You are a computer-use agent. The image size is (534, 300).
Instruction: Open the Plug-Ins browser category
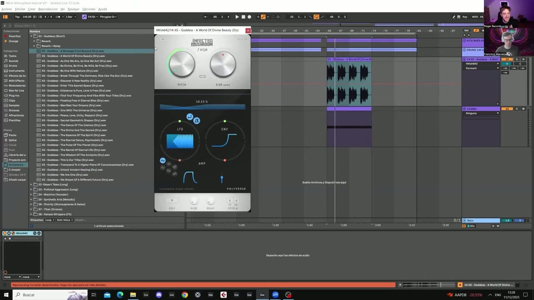14,95
